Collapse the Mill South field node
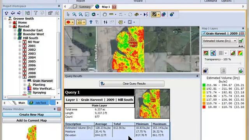The height and width of the screenshot is (140, 249). pyautogui.click(x=15, y=38)
